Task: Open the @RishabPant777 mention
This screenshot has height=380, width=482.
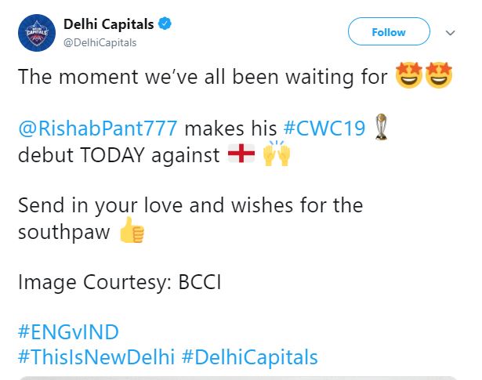Action: click(99, 128)
